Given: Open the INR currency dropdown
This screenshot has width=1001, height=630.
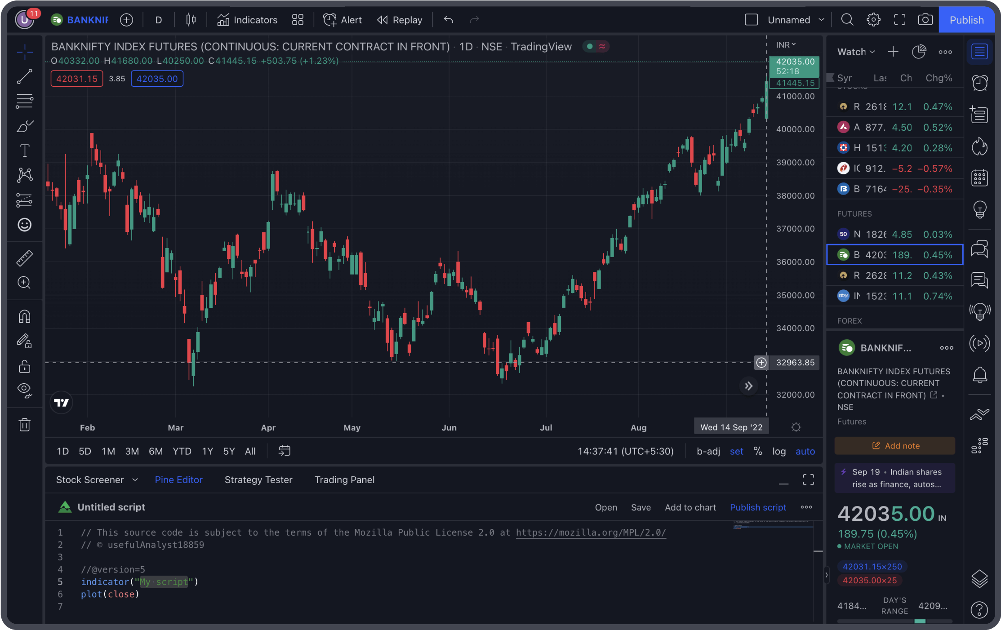Looking at the screenshot, I should coord(786,45).
